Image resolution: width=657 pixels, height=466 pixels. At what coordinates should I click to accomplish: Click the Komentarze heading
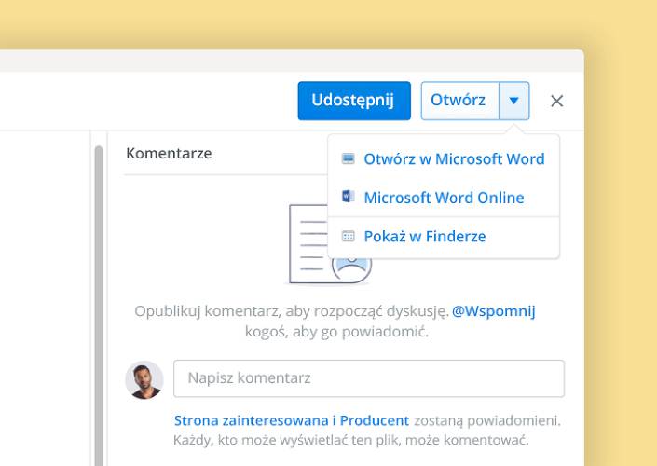click(169, 154)
